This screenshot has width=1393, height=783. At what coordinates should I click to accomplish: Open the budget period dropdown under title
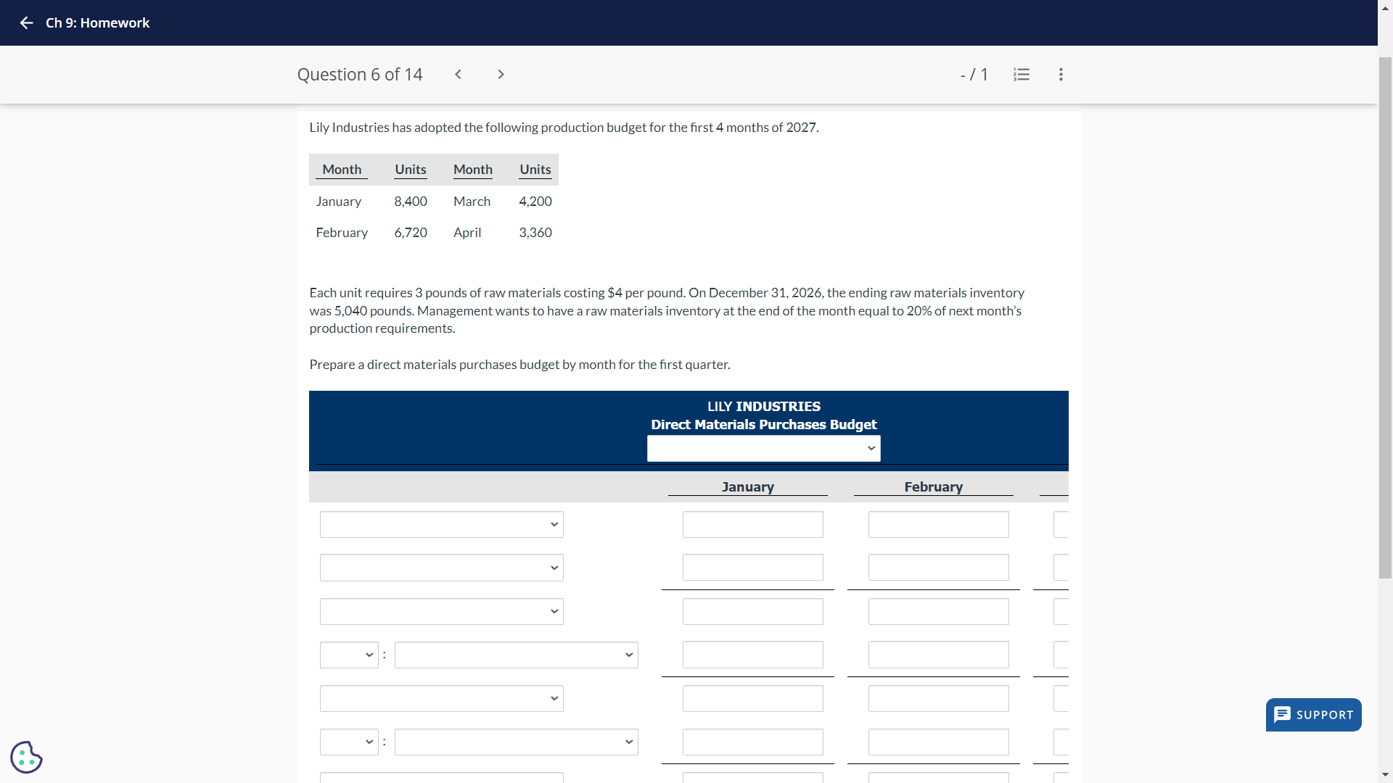pyautogui.click(x=763, y=449)
